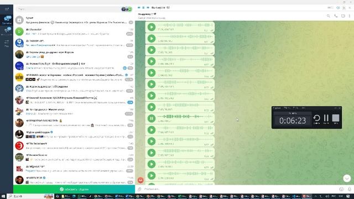The width and height of the screenshot is (354, 199).
Task: Open chat with plain green circle avatar
Action: 74,32
